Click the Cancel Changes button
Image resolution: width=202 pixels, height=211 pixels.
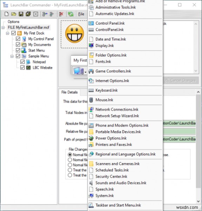pos(181,80)
